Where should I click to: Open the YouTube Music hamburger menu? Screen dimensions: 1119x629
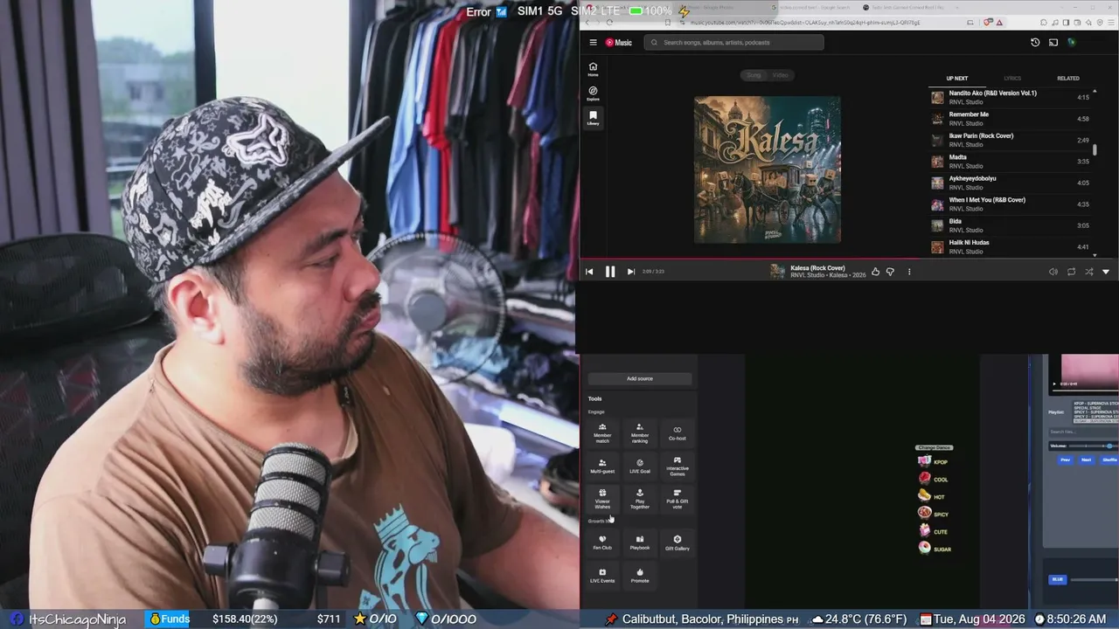(x=593, y=42)
